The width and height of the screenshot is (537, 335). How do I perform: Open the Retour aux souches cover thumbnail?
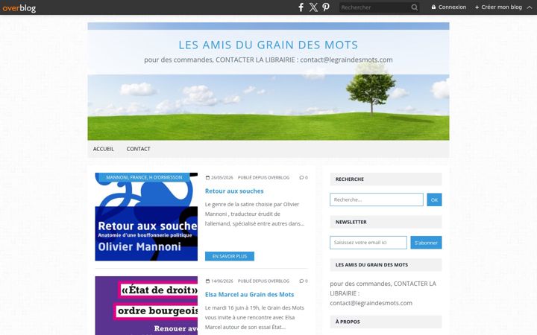[x=146, y=221]
